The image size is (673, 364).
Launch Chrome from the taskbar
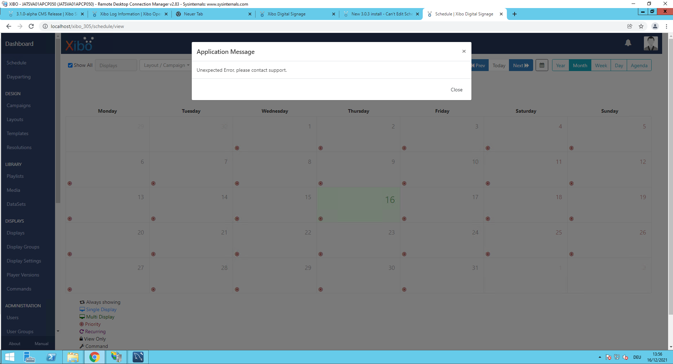[x=94, y=357]
